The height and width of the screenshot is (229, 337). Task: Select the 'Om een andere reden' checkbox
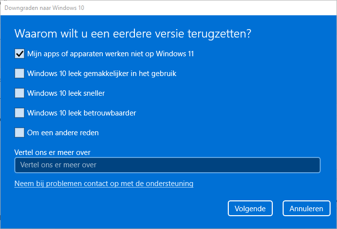point(19,132)
